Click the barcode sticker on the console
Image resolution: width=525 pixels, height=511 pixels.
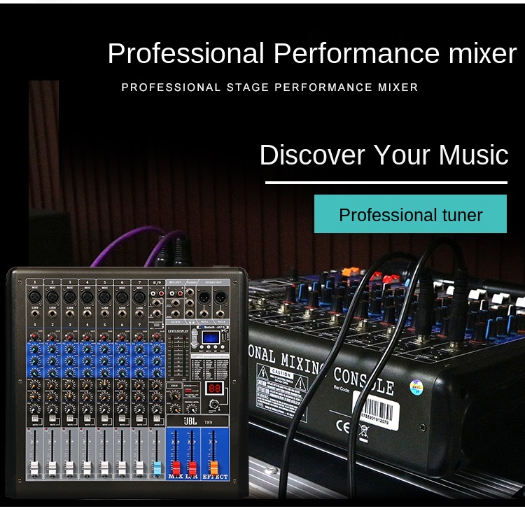point(379,410)
